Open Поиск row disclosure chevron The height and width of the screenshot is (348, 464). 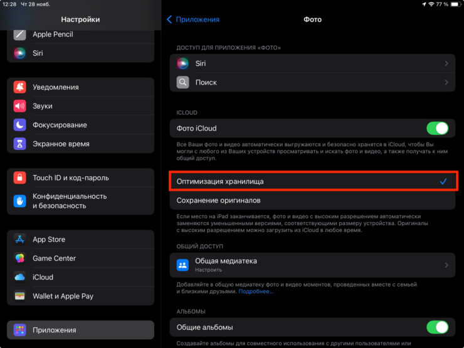[446, 82]
